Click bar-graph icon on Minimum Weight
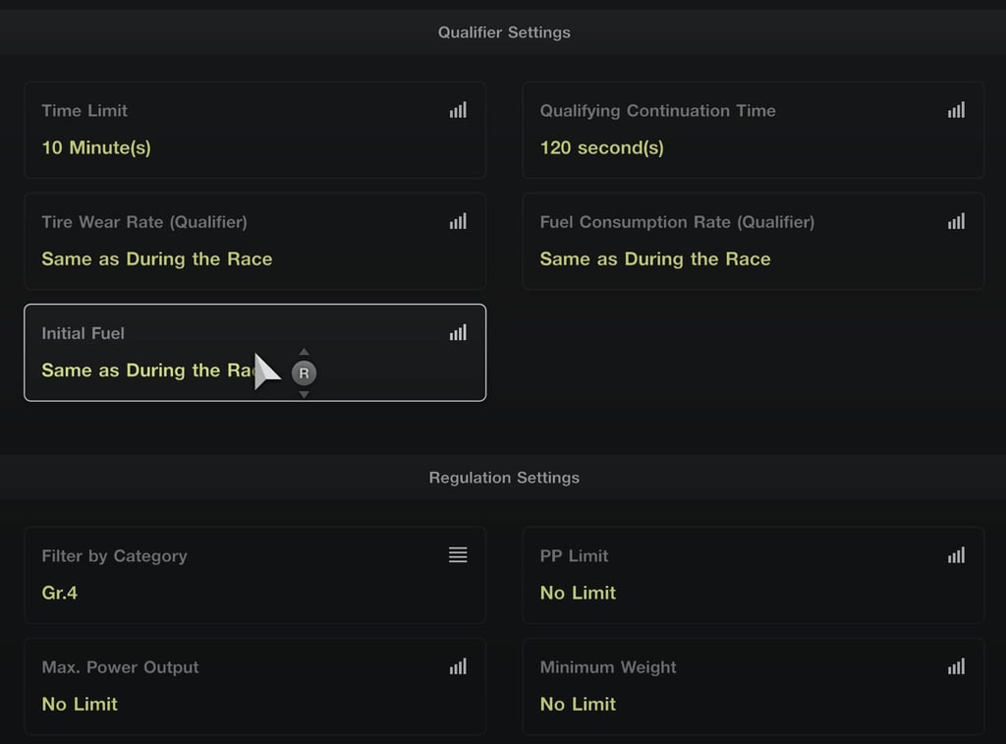 click(956, 666)
